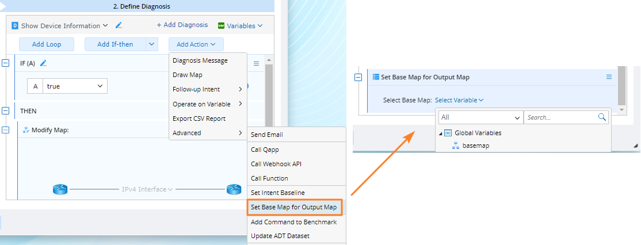
Task: Click the Search input field
Action: point(562,117)
